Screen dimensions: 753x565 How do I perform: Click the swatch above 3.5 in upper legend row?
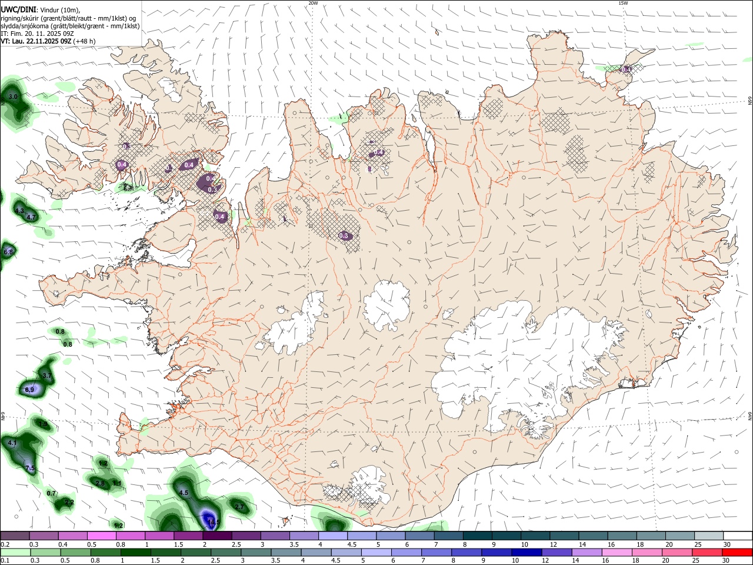(x=303, y=536)
